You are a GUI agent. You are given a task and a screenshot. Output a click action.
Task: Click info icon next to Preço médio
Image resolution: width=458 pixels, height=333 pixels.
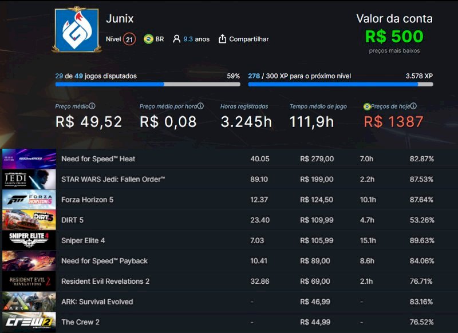pos(92,106)
